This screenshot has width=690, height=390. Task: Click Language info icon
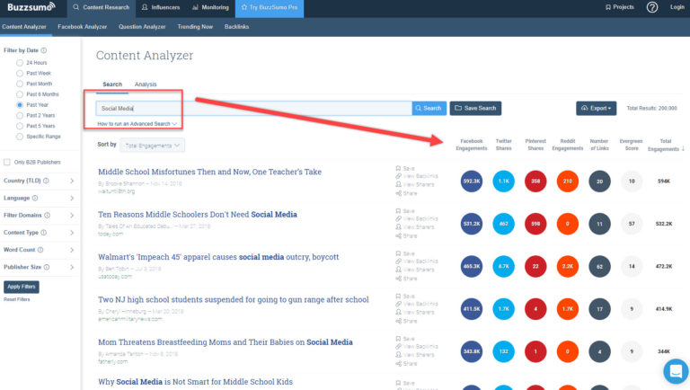[x=35, y=198]
